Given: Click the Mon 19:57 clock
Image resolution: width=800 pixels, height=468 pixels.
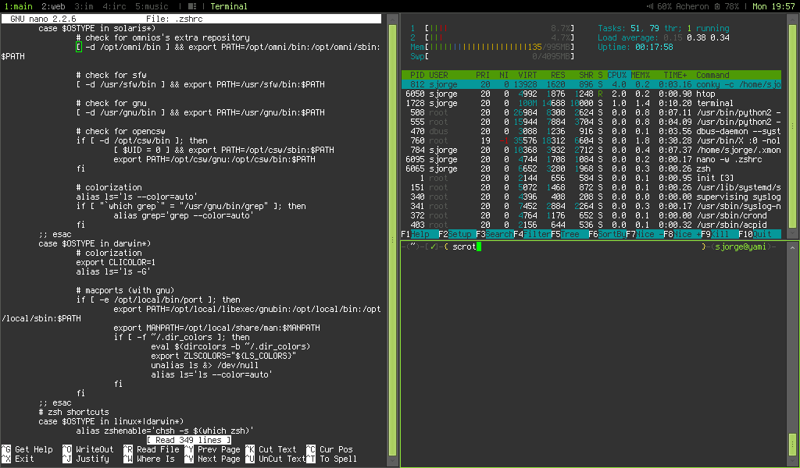Looking at the screenshot, I should [x=773, y=6].
